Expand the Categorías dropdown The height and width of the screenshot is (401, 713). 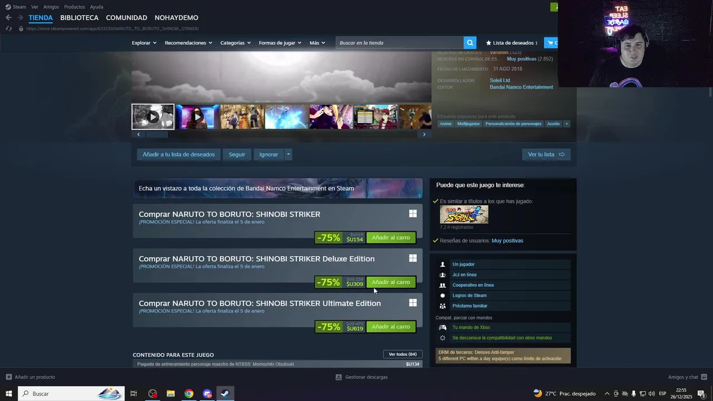click(x=235, y=43)
